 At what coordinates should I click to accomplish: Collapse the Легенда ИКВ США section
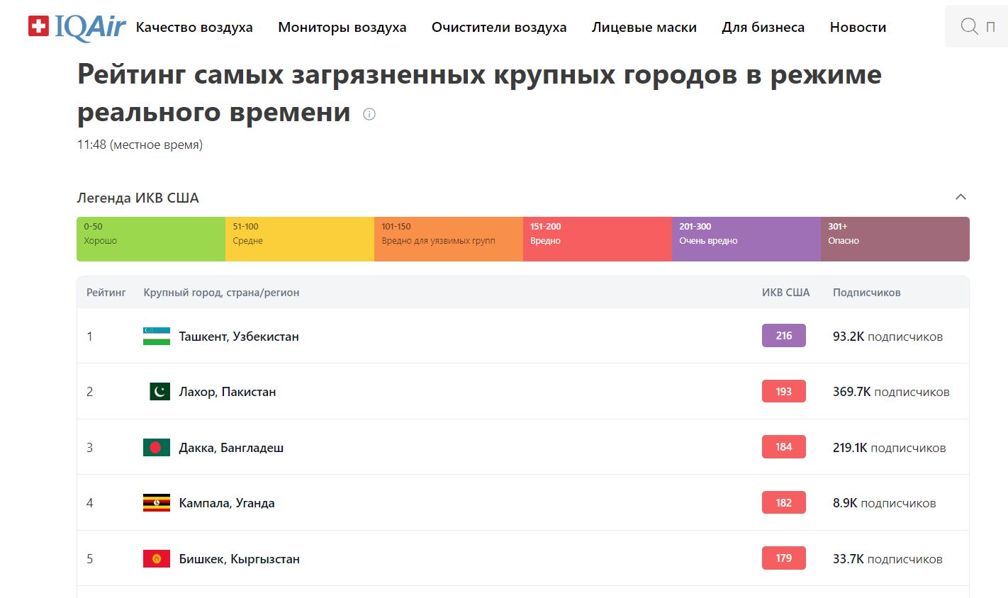point(961,197)
